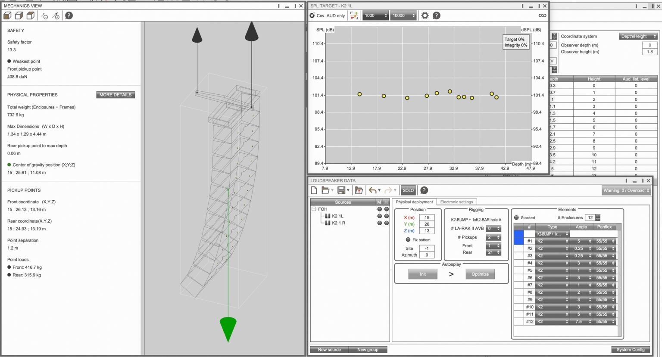Click the new file icon in Loudspeaker Data
Screen dimensions: 662x357
(x=314, y=190)
